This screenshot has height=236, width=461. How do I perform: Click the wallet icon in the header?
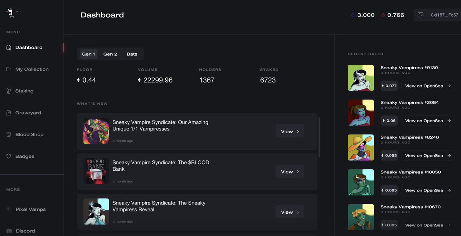click(x=421, y=15)
